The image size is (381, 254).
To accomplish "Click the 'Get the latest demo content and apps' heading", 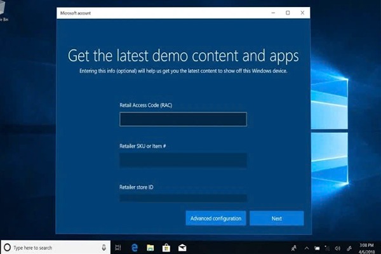I will point(184,56).
